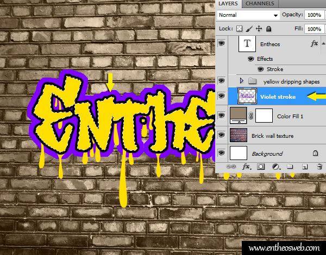Click the Color Fill 1 color thumbnail
The width and height of the screenshot is (326, 255).
[240, 115]
